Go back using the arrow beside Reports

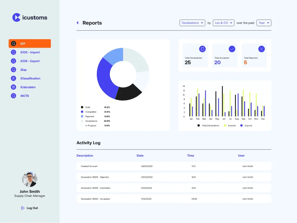[x=78, y=23]
